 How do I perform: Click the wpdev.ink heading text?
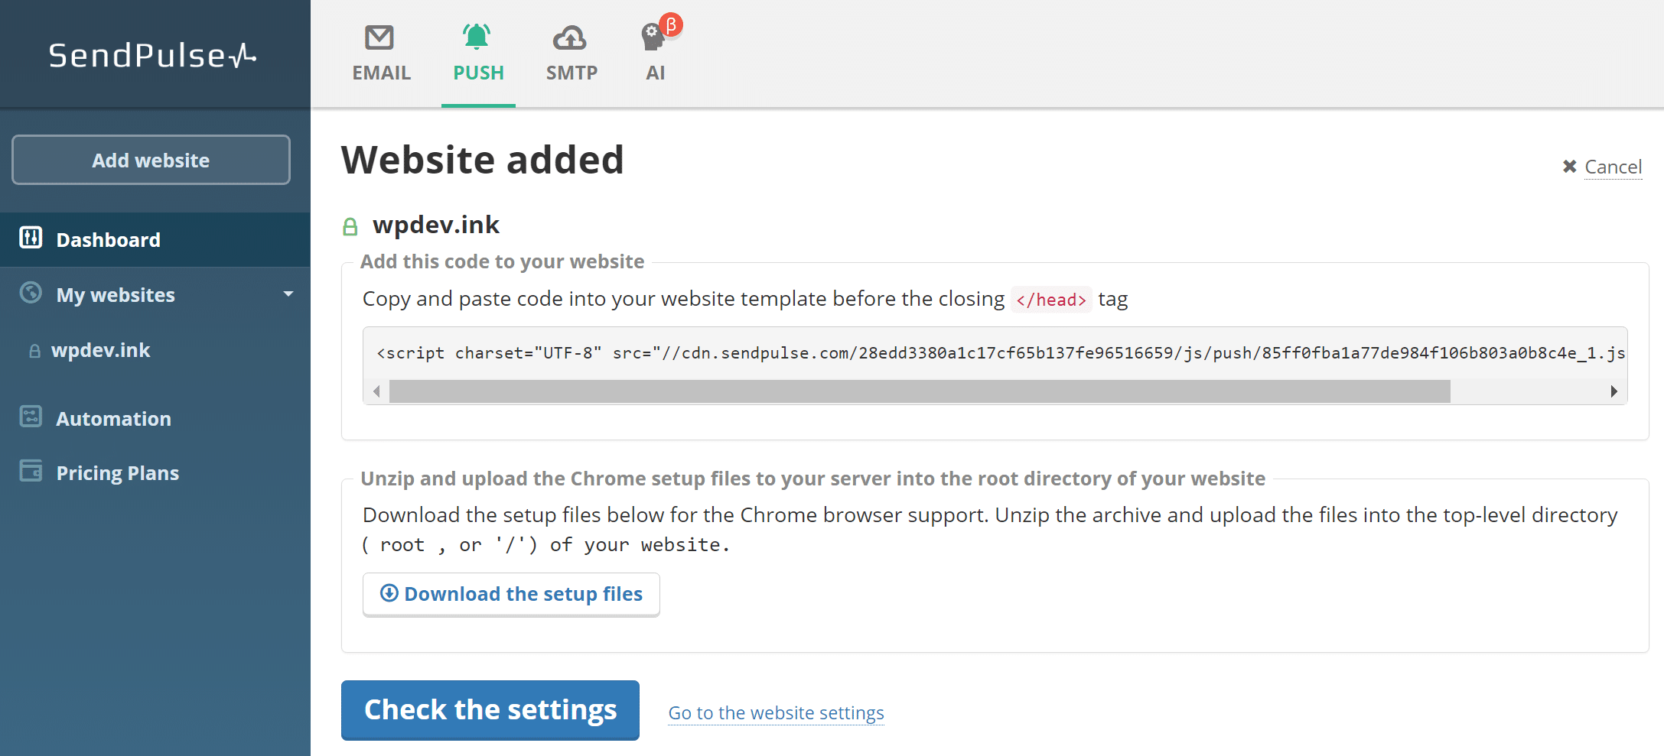tap(435, 225)
